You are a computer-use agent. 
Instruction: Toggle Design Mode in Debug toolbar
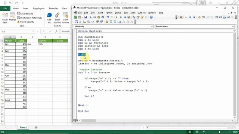coord(181,17)
